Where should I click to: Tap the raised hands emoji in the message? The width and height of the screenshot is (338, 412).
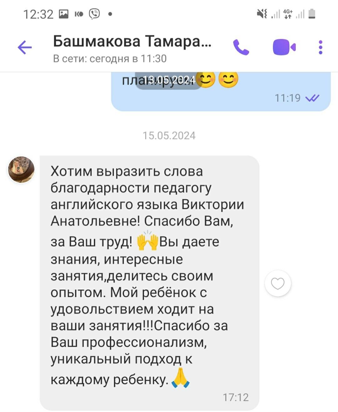(148, 241)
